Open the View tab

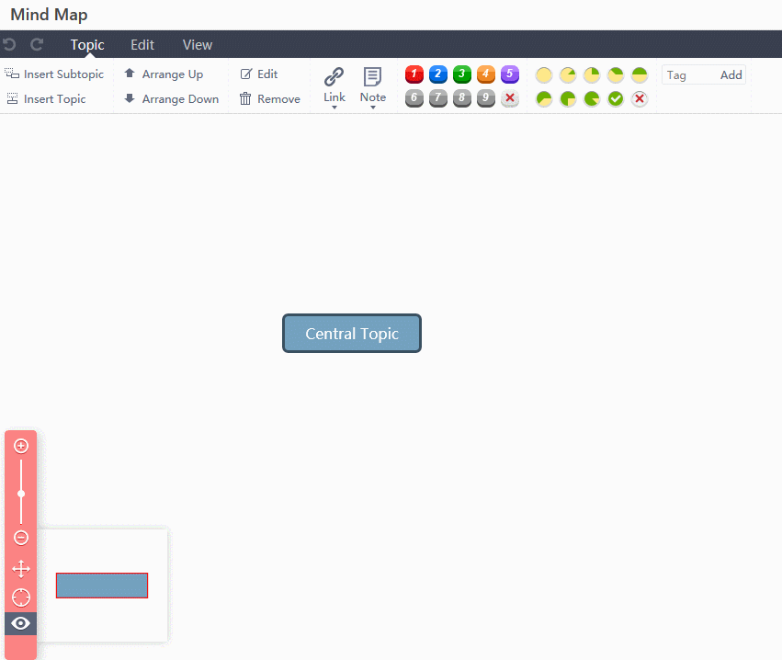pos(198,45)
